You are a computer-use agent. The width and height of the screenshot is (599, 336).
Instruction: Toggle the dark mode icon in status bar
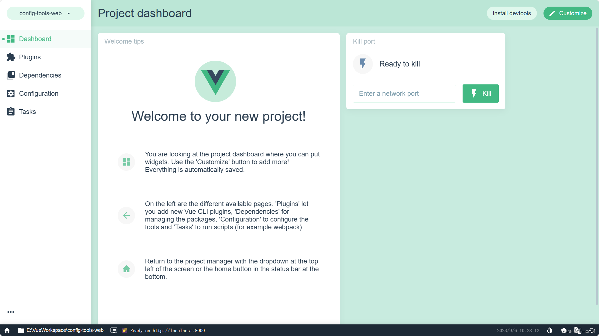550,330
